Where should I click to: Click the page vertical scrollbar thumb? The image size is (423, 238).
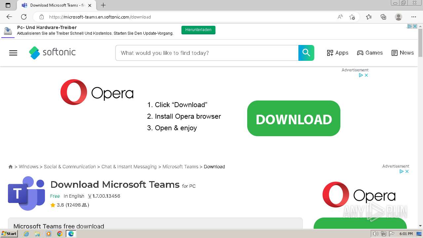coord(420,43)
